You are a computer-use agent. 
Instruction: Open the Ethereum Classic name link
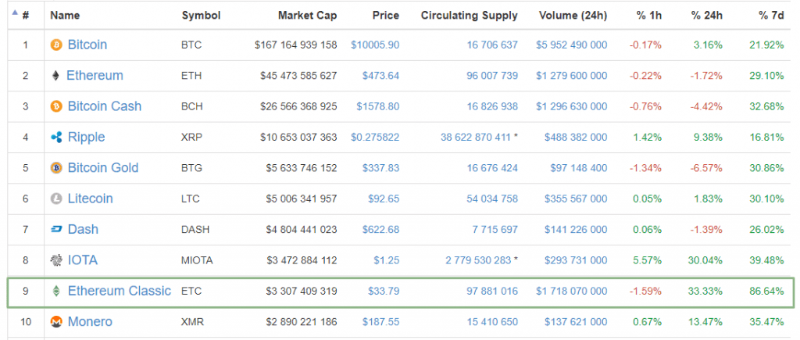(x=119, y=292)
